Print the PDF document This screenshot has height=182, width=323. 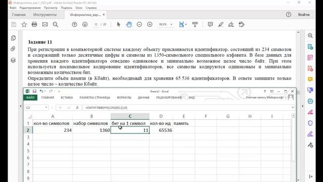tap(34, 24)
